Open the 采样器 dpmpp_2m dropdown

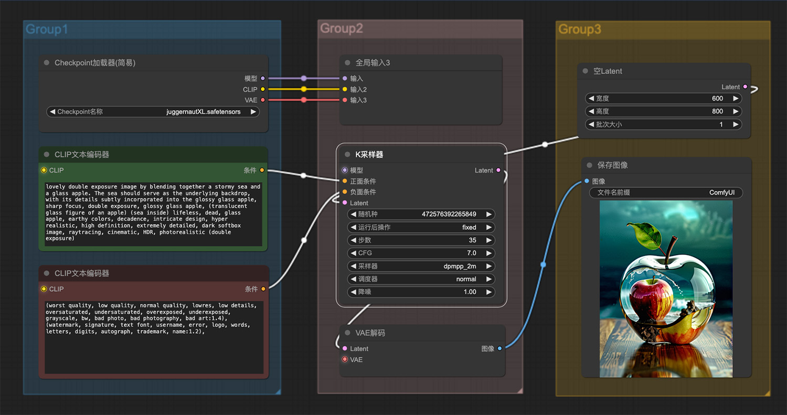(421, 266)
